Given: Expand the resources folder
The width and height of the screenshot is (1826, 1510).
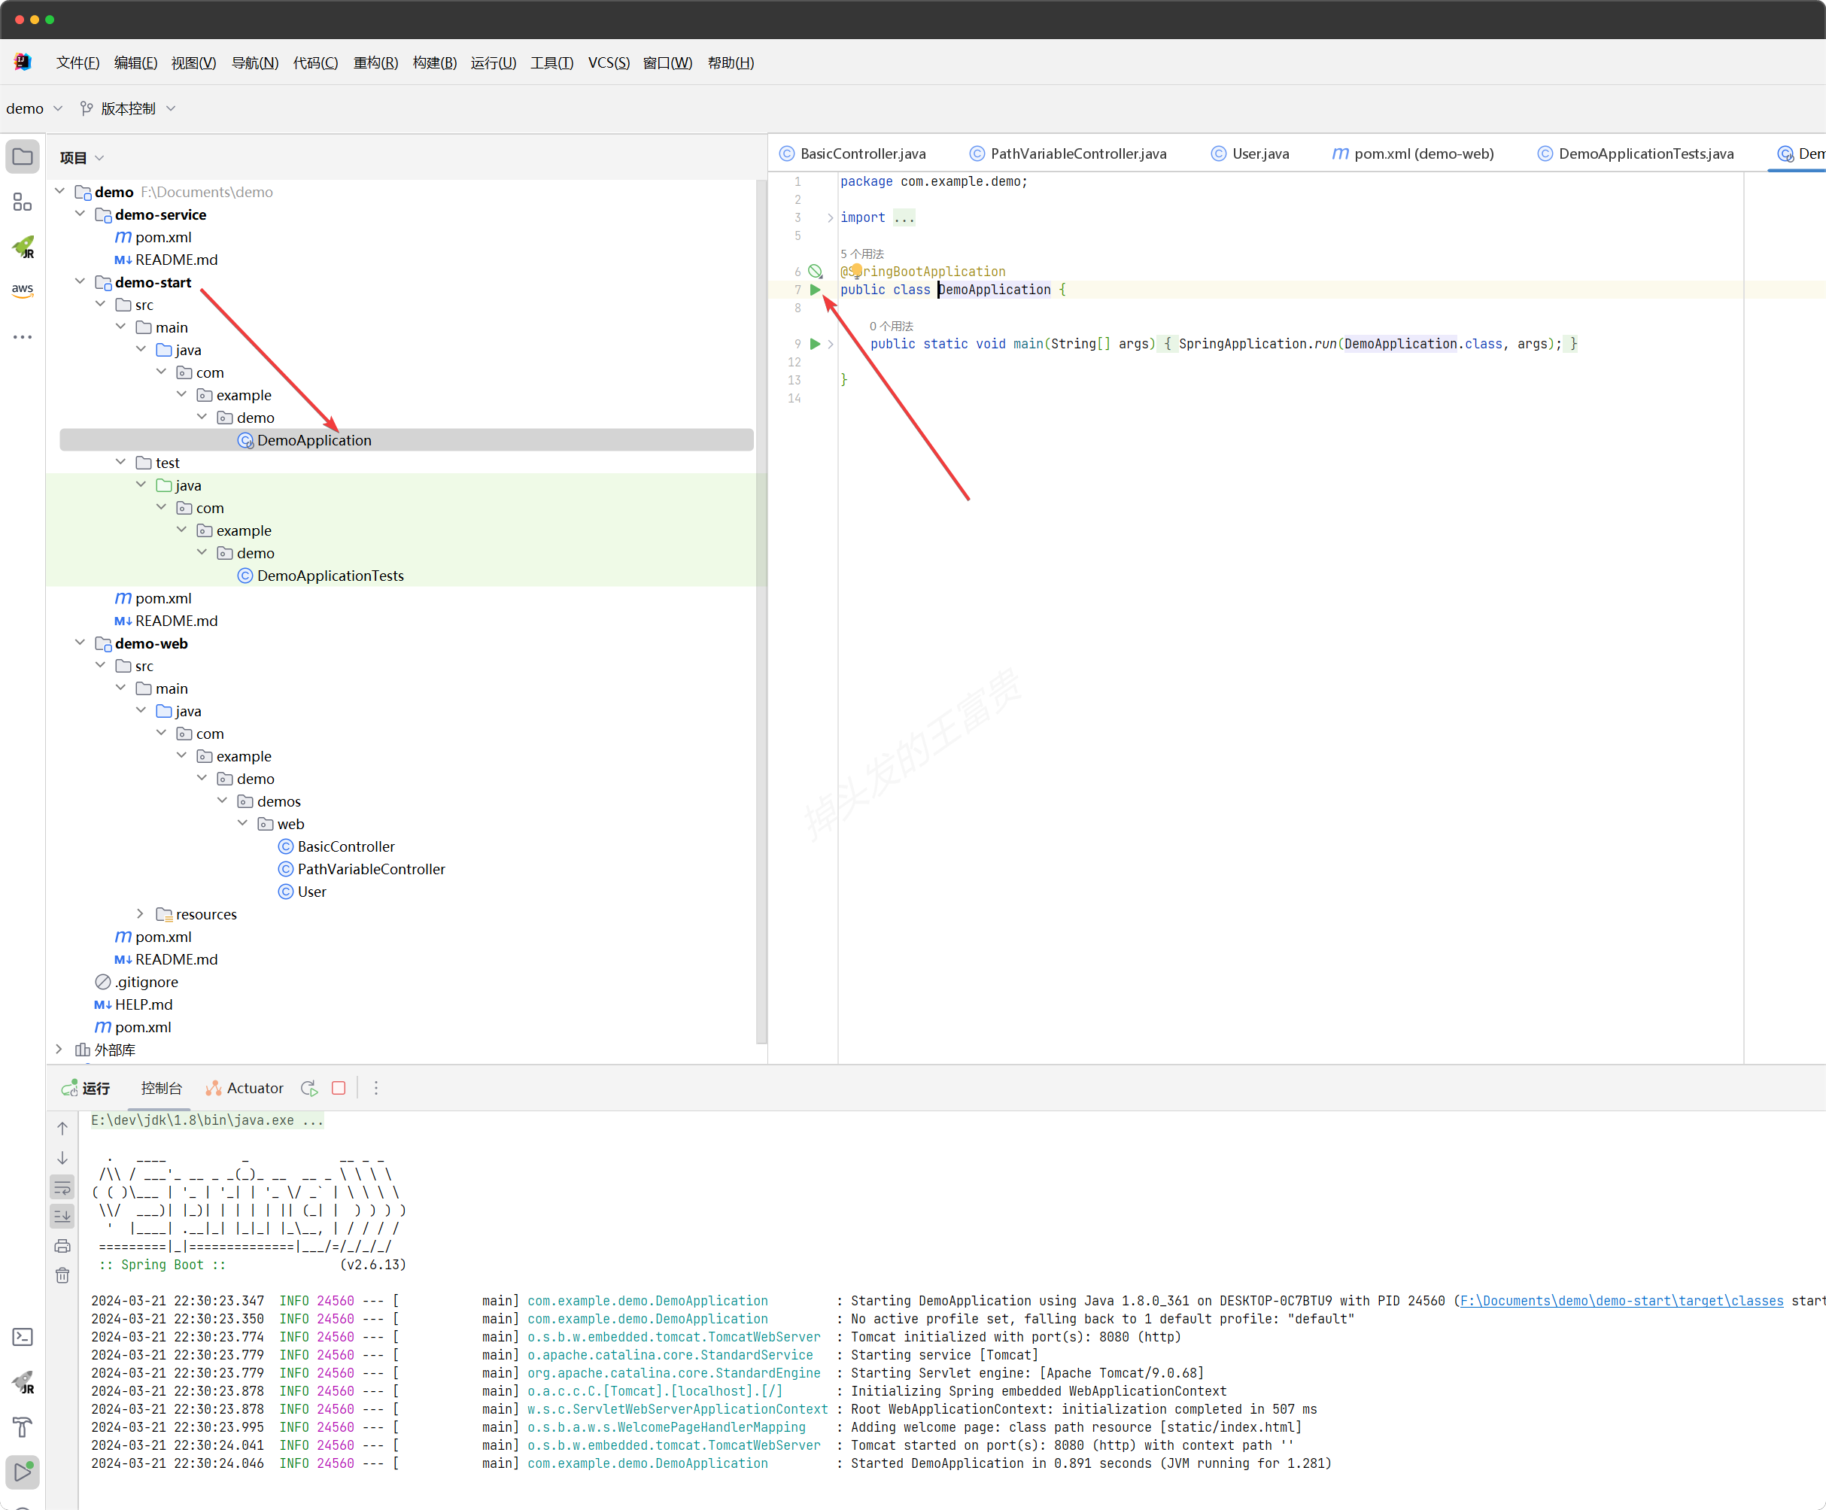Looking at the screenshot, I should 141,913.
